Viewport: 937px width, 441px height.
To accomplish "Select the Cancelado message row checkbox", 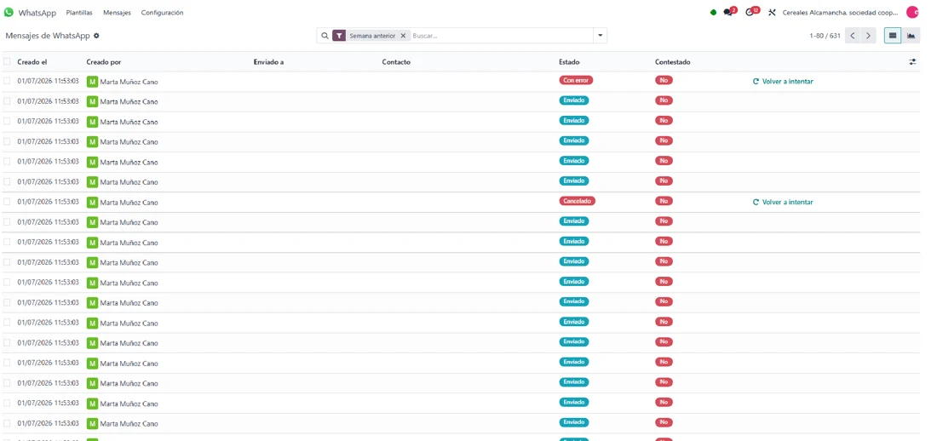I will [x=7, y=202].
